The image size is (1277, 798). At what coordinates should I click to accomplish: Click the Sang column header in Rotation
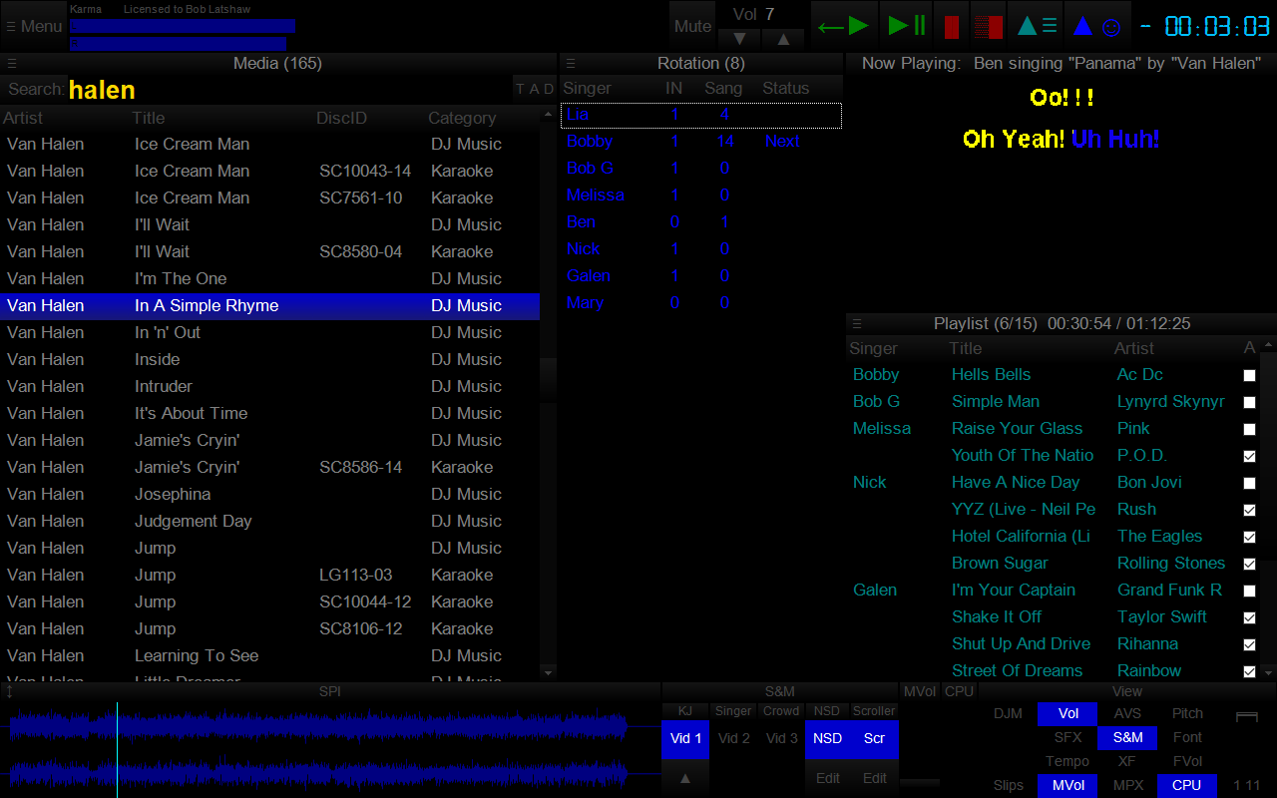(x=723, y=88)
